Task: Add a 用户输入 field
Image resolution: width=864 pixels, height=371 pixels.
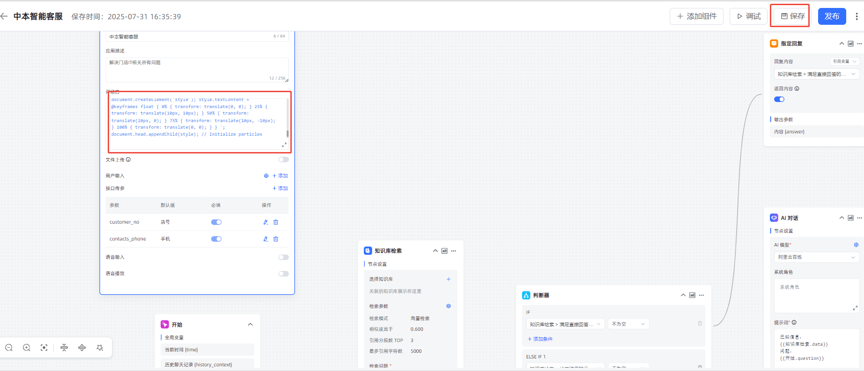Action: pos(280,176)
